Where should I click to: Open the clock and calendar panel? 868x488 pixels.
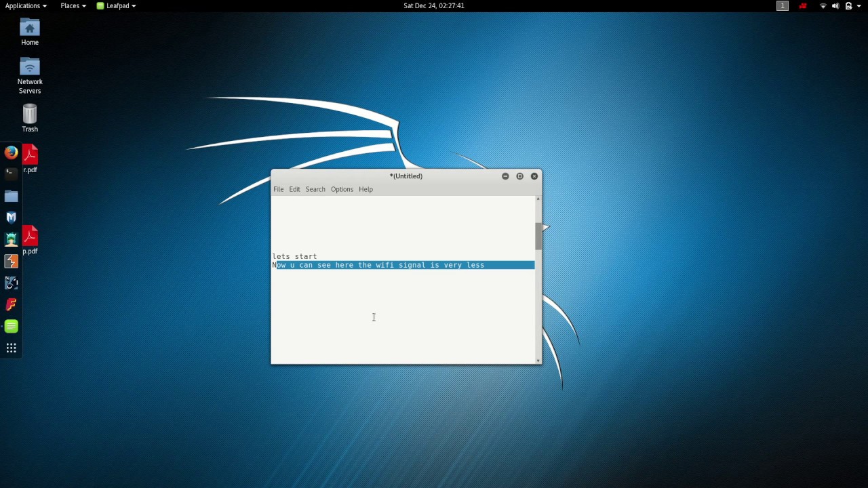(434, 5)
